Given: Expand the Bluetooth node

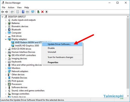Looking at the screenshot, I should pyautogui.click(x=6, y=30).
